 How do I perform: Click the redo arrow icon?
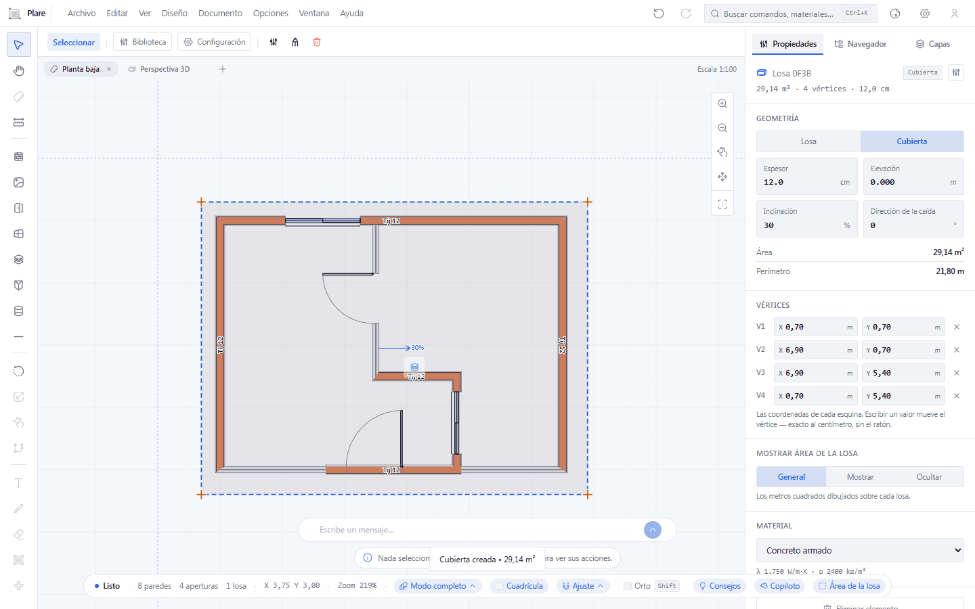pos(686,14)
